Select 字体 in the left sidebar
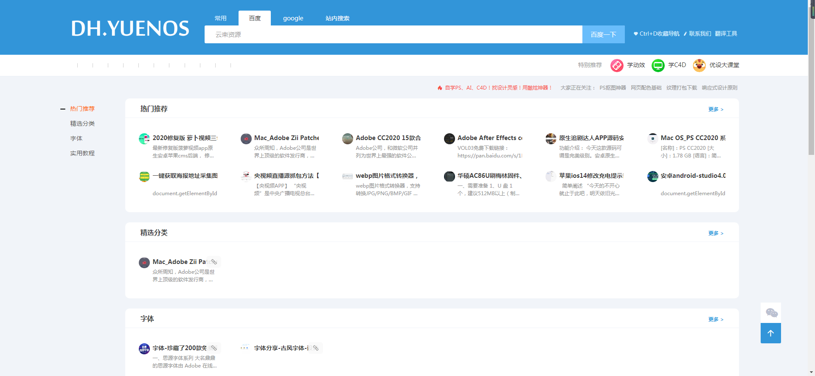The height and width of the screenshot is (376, 815). pyautogui.click(x=76, y=139)
